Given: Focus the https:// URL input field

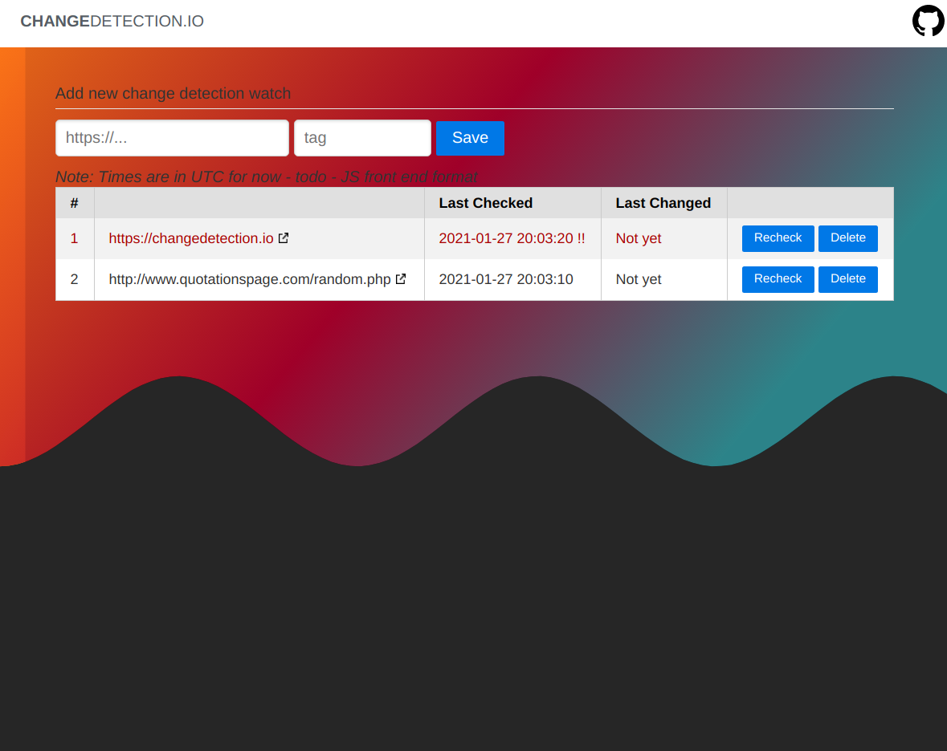Looking at the screenshot, I should (x=172, y=138).
